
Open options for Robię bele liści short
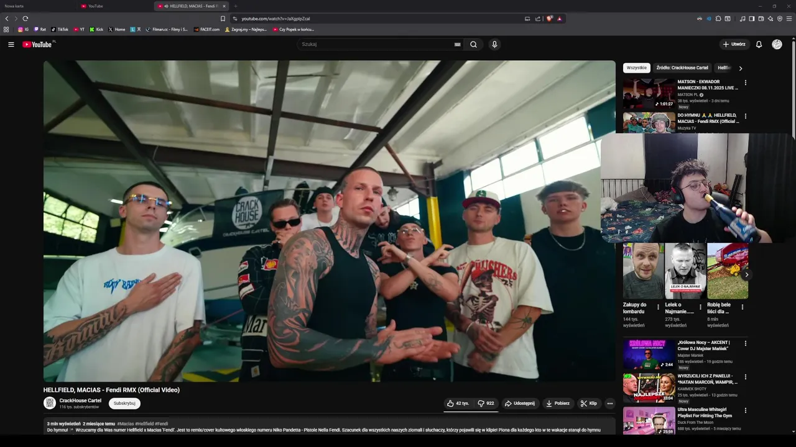pyautogui.click(x=742, y=307)
